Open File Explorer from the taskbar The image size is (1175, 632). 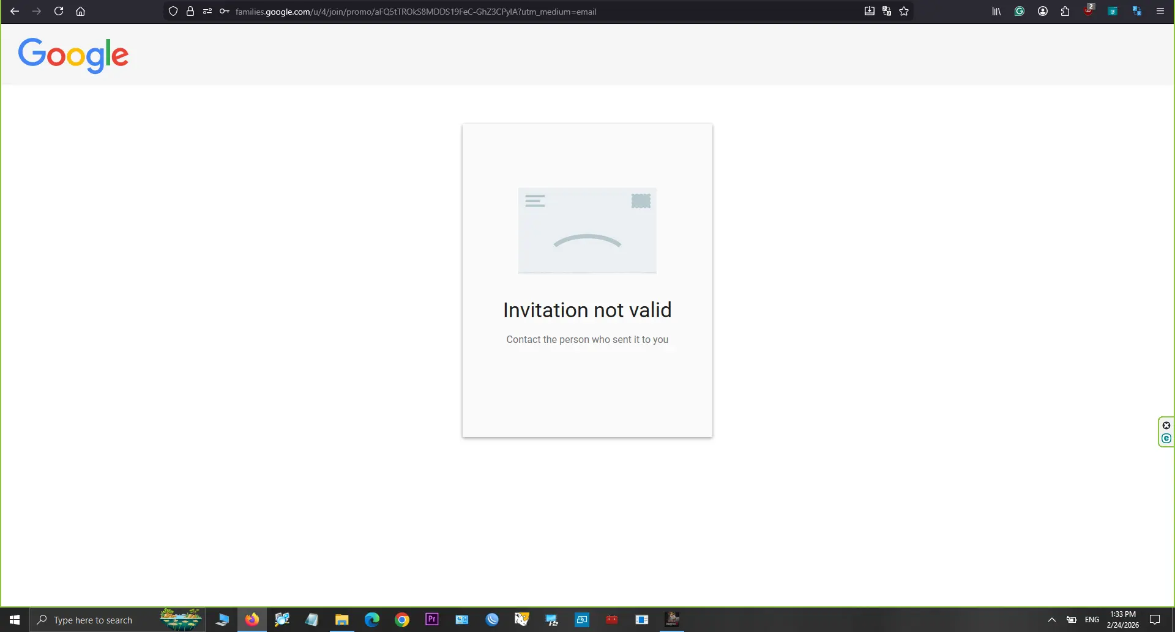341,620
